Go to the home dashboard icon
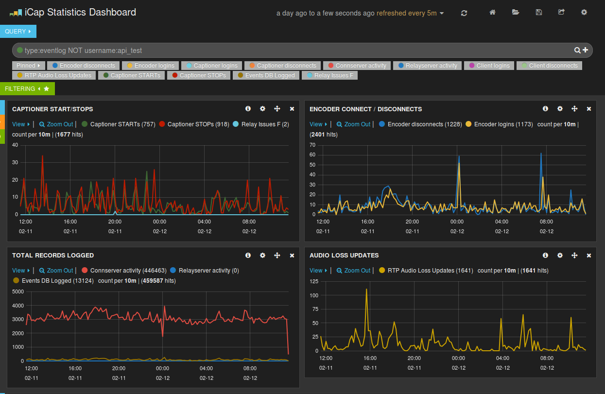The image size is (605, 394). click(x=492, y=13)
